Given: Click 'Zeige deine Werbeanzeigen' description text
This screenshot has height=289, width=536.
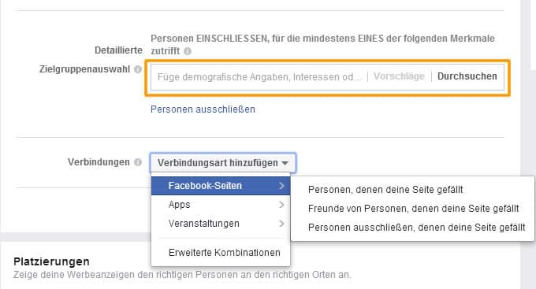Looking at the screenshot, I should click(x=182, y=275).
